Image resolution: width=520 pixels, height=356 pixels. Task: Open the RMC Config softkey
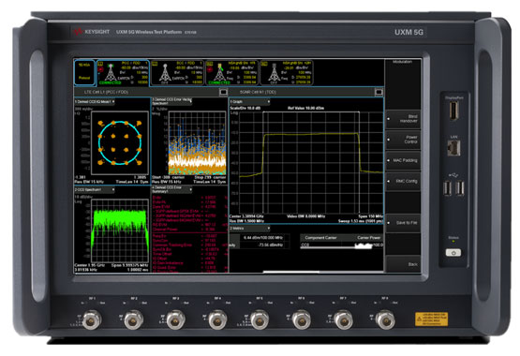[x=403, y=182]
